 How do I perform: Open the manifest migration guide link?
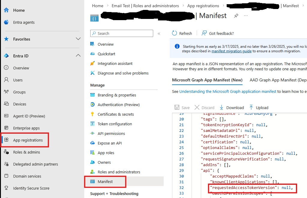click(x=231, y=51)
